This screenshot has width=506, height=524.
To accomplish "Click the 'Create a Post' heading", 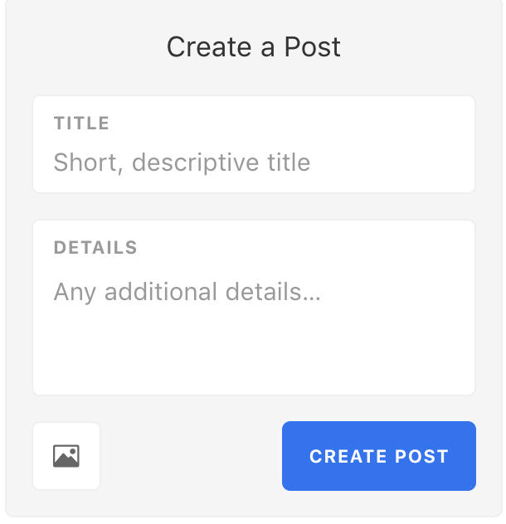I will click(254, 46).
